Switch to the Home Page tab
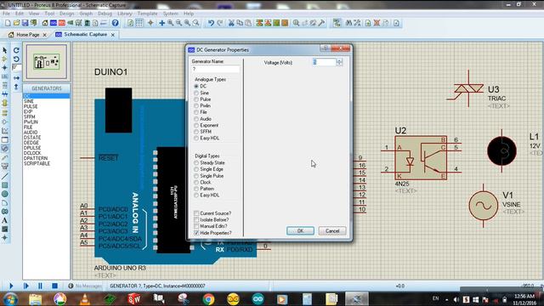The image size is (544, 306). coord(28,35)
